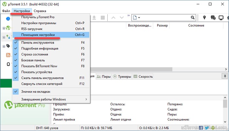Open RSS-загрузчик menu entry
The width and height of the screenshot is (229, 131).
click(x=51, y=29)
